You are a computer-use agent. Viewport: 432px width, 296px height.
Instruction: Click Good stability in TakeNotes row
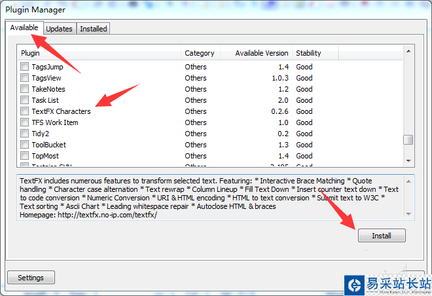pyautogui.click(x=304, y=89)
